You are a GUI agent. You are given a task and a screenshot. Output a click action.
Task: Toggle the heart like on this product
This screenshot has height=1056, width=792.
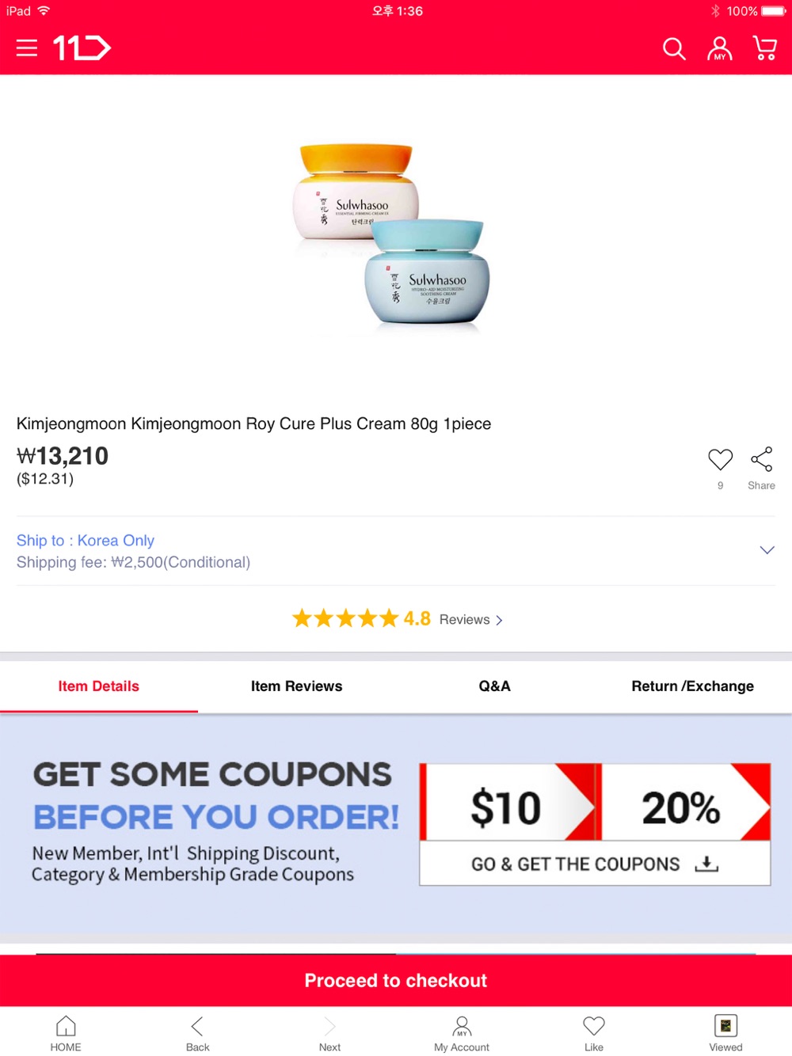coord(720,459)
